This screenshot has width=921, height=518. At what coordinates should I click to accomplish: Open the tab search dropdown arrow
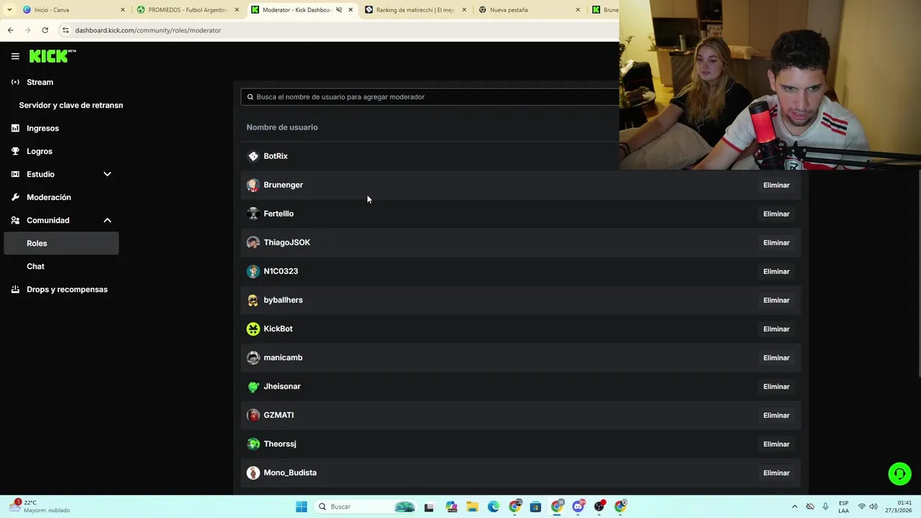9,10
